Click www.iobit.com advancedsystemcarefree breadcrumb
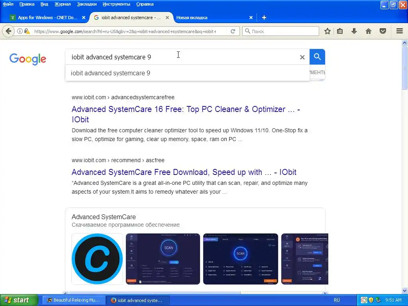Viewport: 408px width, 306px height. point(123,97)
